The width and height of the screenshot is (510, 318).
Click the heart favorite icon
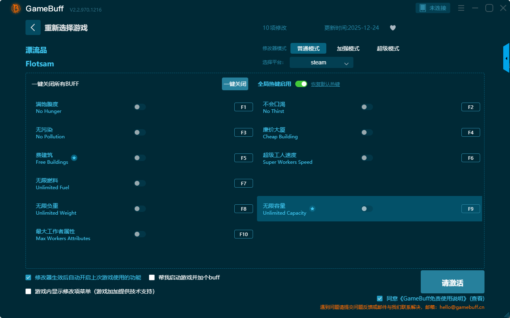point(393,28)
